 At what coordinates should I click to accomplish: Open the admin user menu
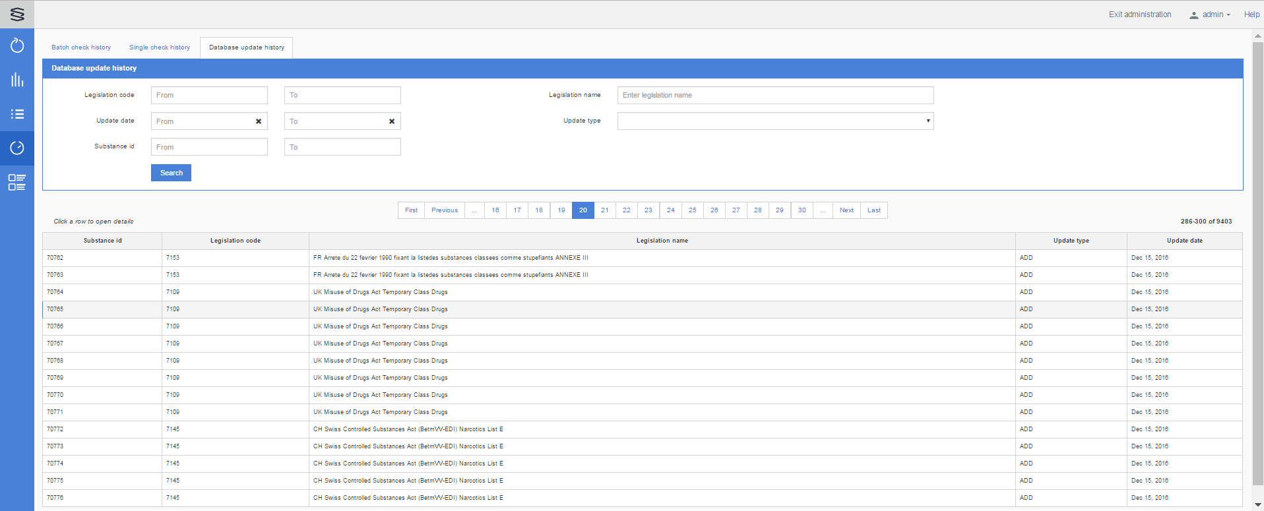1210,15
